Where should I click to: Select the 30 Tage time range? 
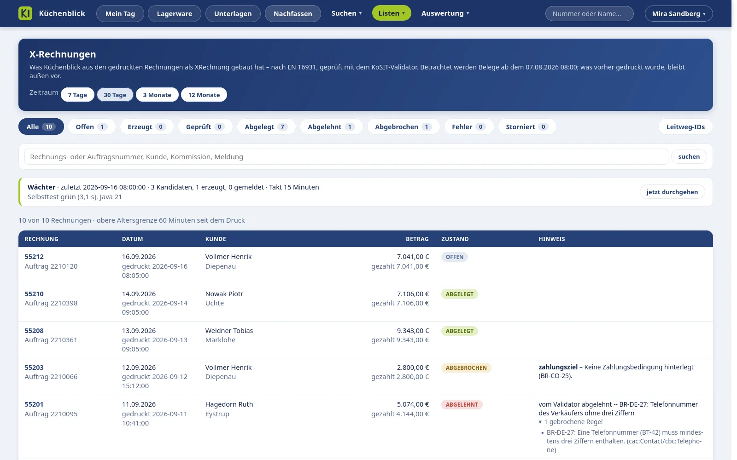pyautogui.click(x=115, y=95)
